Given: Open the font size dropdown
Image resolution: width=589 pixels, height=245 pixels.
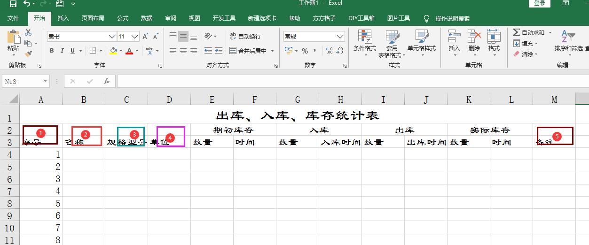Looking at the screenshot, I should (135, 37).
